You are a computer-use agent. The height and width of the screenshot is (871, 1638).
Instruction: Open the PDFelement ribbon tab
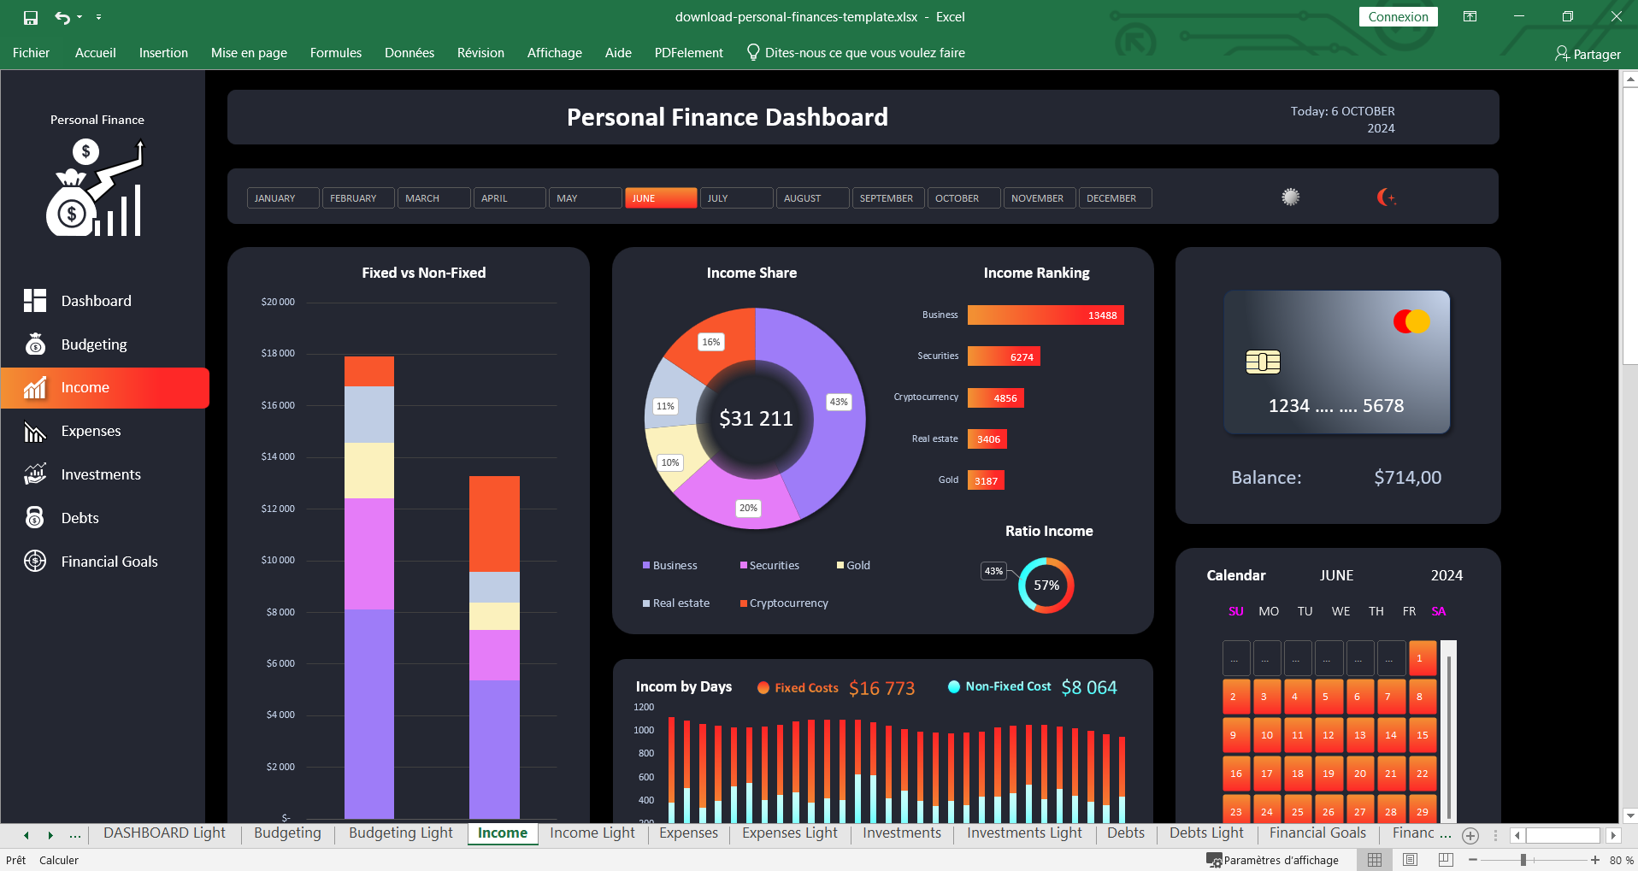click(x=688, y=53)
